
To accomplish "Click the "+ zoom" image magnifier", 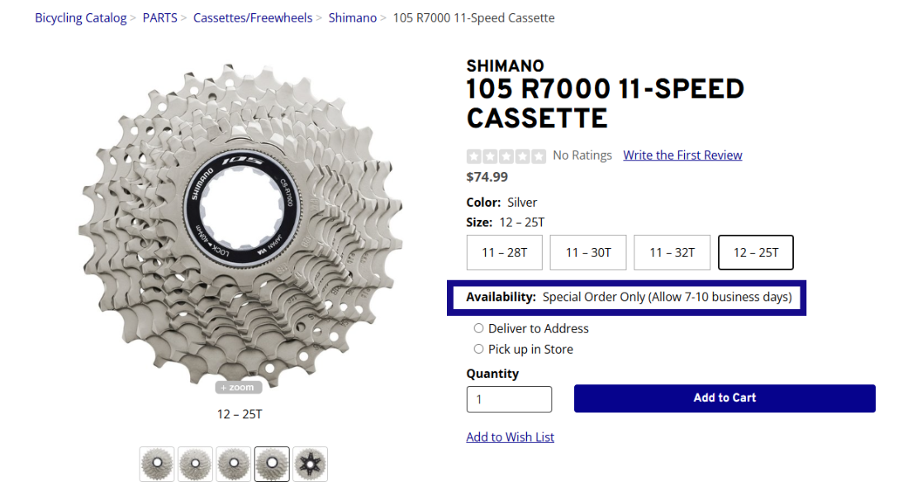I will click(x=238, y=386).
